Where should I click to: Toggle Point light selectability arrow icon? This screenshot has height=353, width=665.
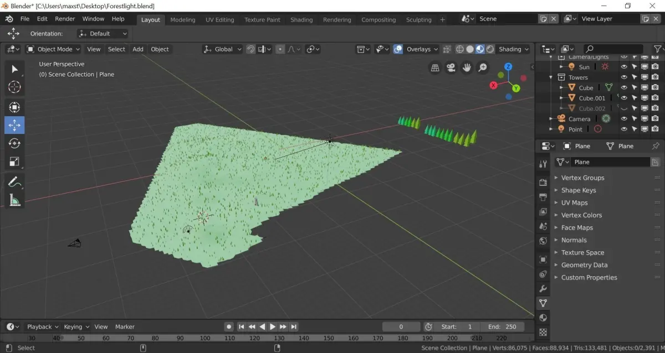click(x=634, y=129)
